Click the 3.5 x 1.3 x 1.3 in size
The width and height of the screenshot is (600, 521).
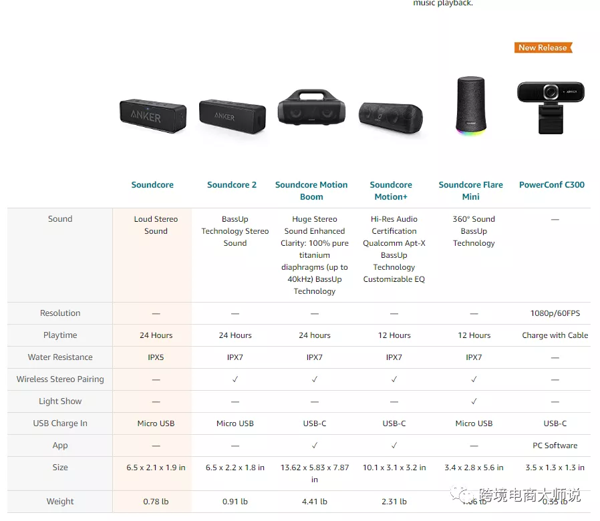click(x=555, y=468)
